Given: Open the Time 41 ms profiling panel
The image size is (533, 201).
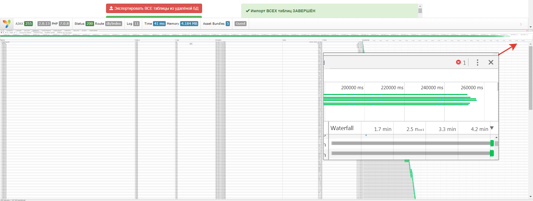Looking at the screenshot, I should pos(155,24).
